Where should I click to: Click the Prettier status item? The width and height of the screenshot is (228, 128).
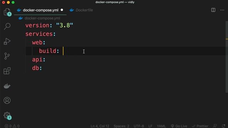coord(200,126)
